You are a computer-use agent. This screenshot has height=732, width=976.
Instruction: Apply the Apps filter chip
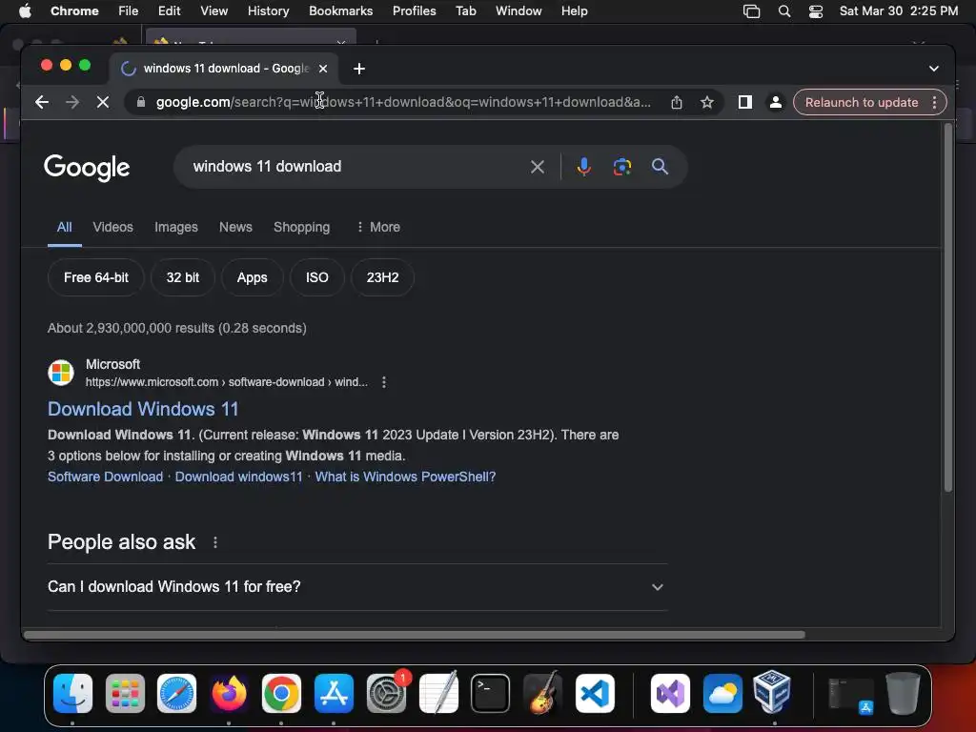(252, 277)
